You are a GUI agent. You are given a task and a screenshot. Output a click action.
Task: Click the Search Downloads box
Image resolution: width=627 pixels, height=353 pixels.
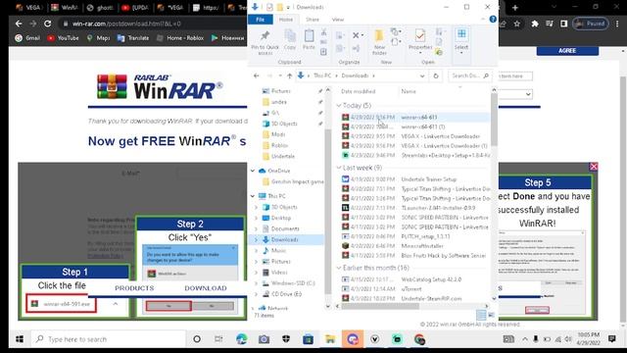470,76
